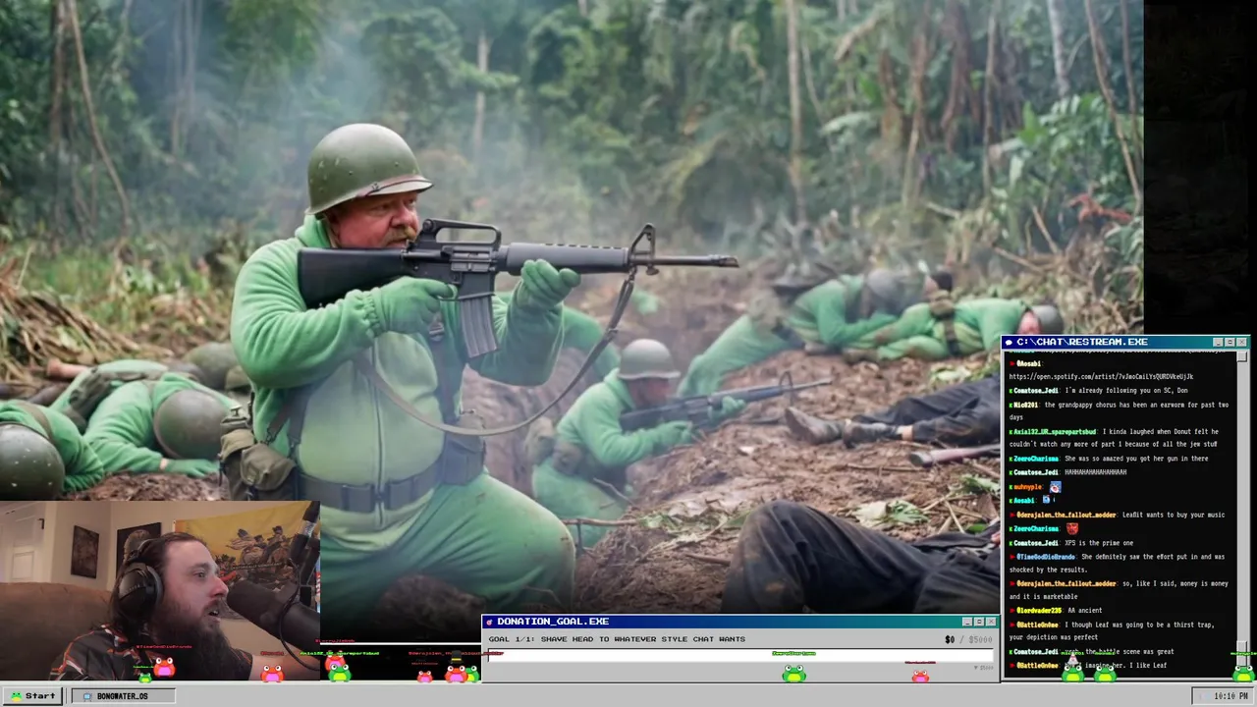Click the shave head goal description text
1257x707 pixels.
pos(617,639)
